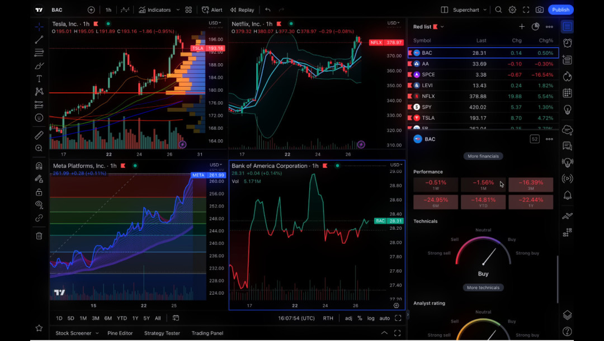Open the alerts alarm clock panel
The image size is (604, 341).
[x=568, y=42]
